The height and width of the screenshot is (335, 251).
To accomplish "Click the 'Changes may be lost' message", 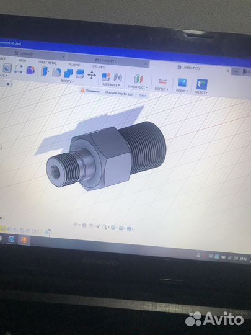I will pos(118,93).
